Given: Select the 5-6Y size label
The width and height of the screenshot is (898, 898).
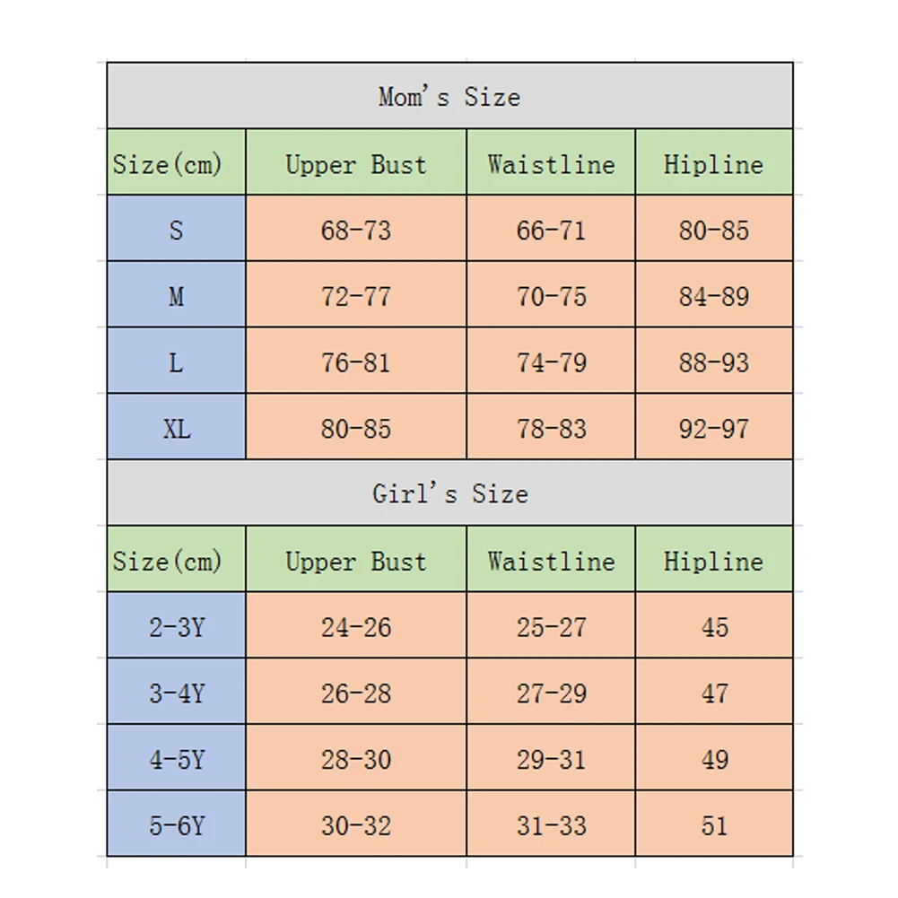Looking at the screenshot, I should pos(177,824).
